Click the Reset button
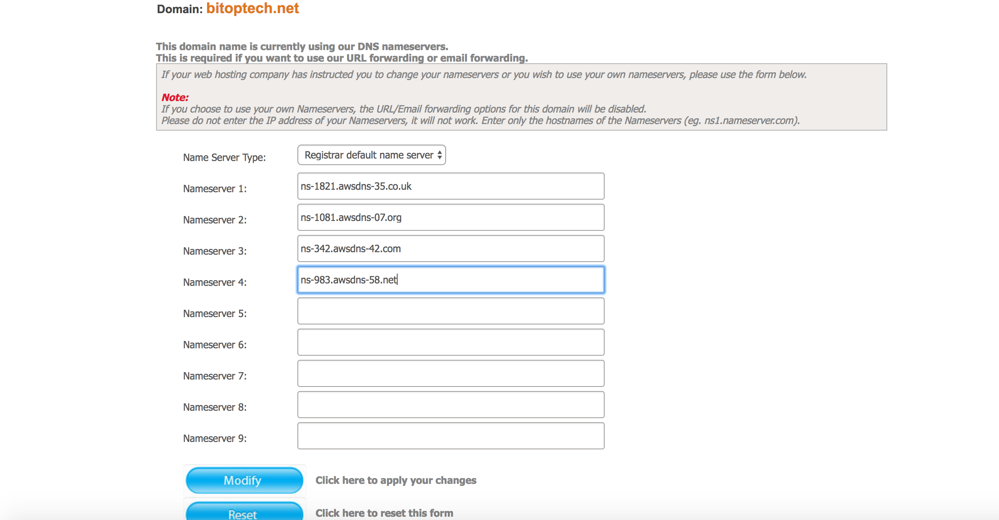999x520 pixels. [244, 513]
